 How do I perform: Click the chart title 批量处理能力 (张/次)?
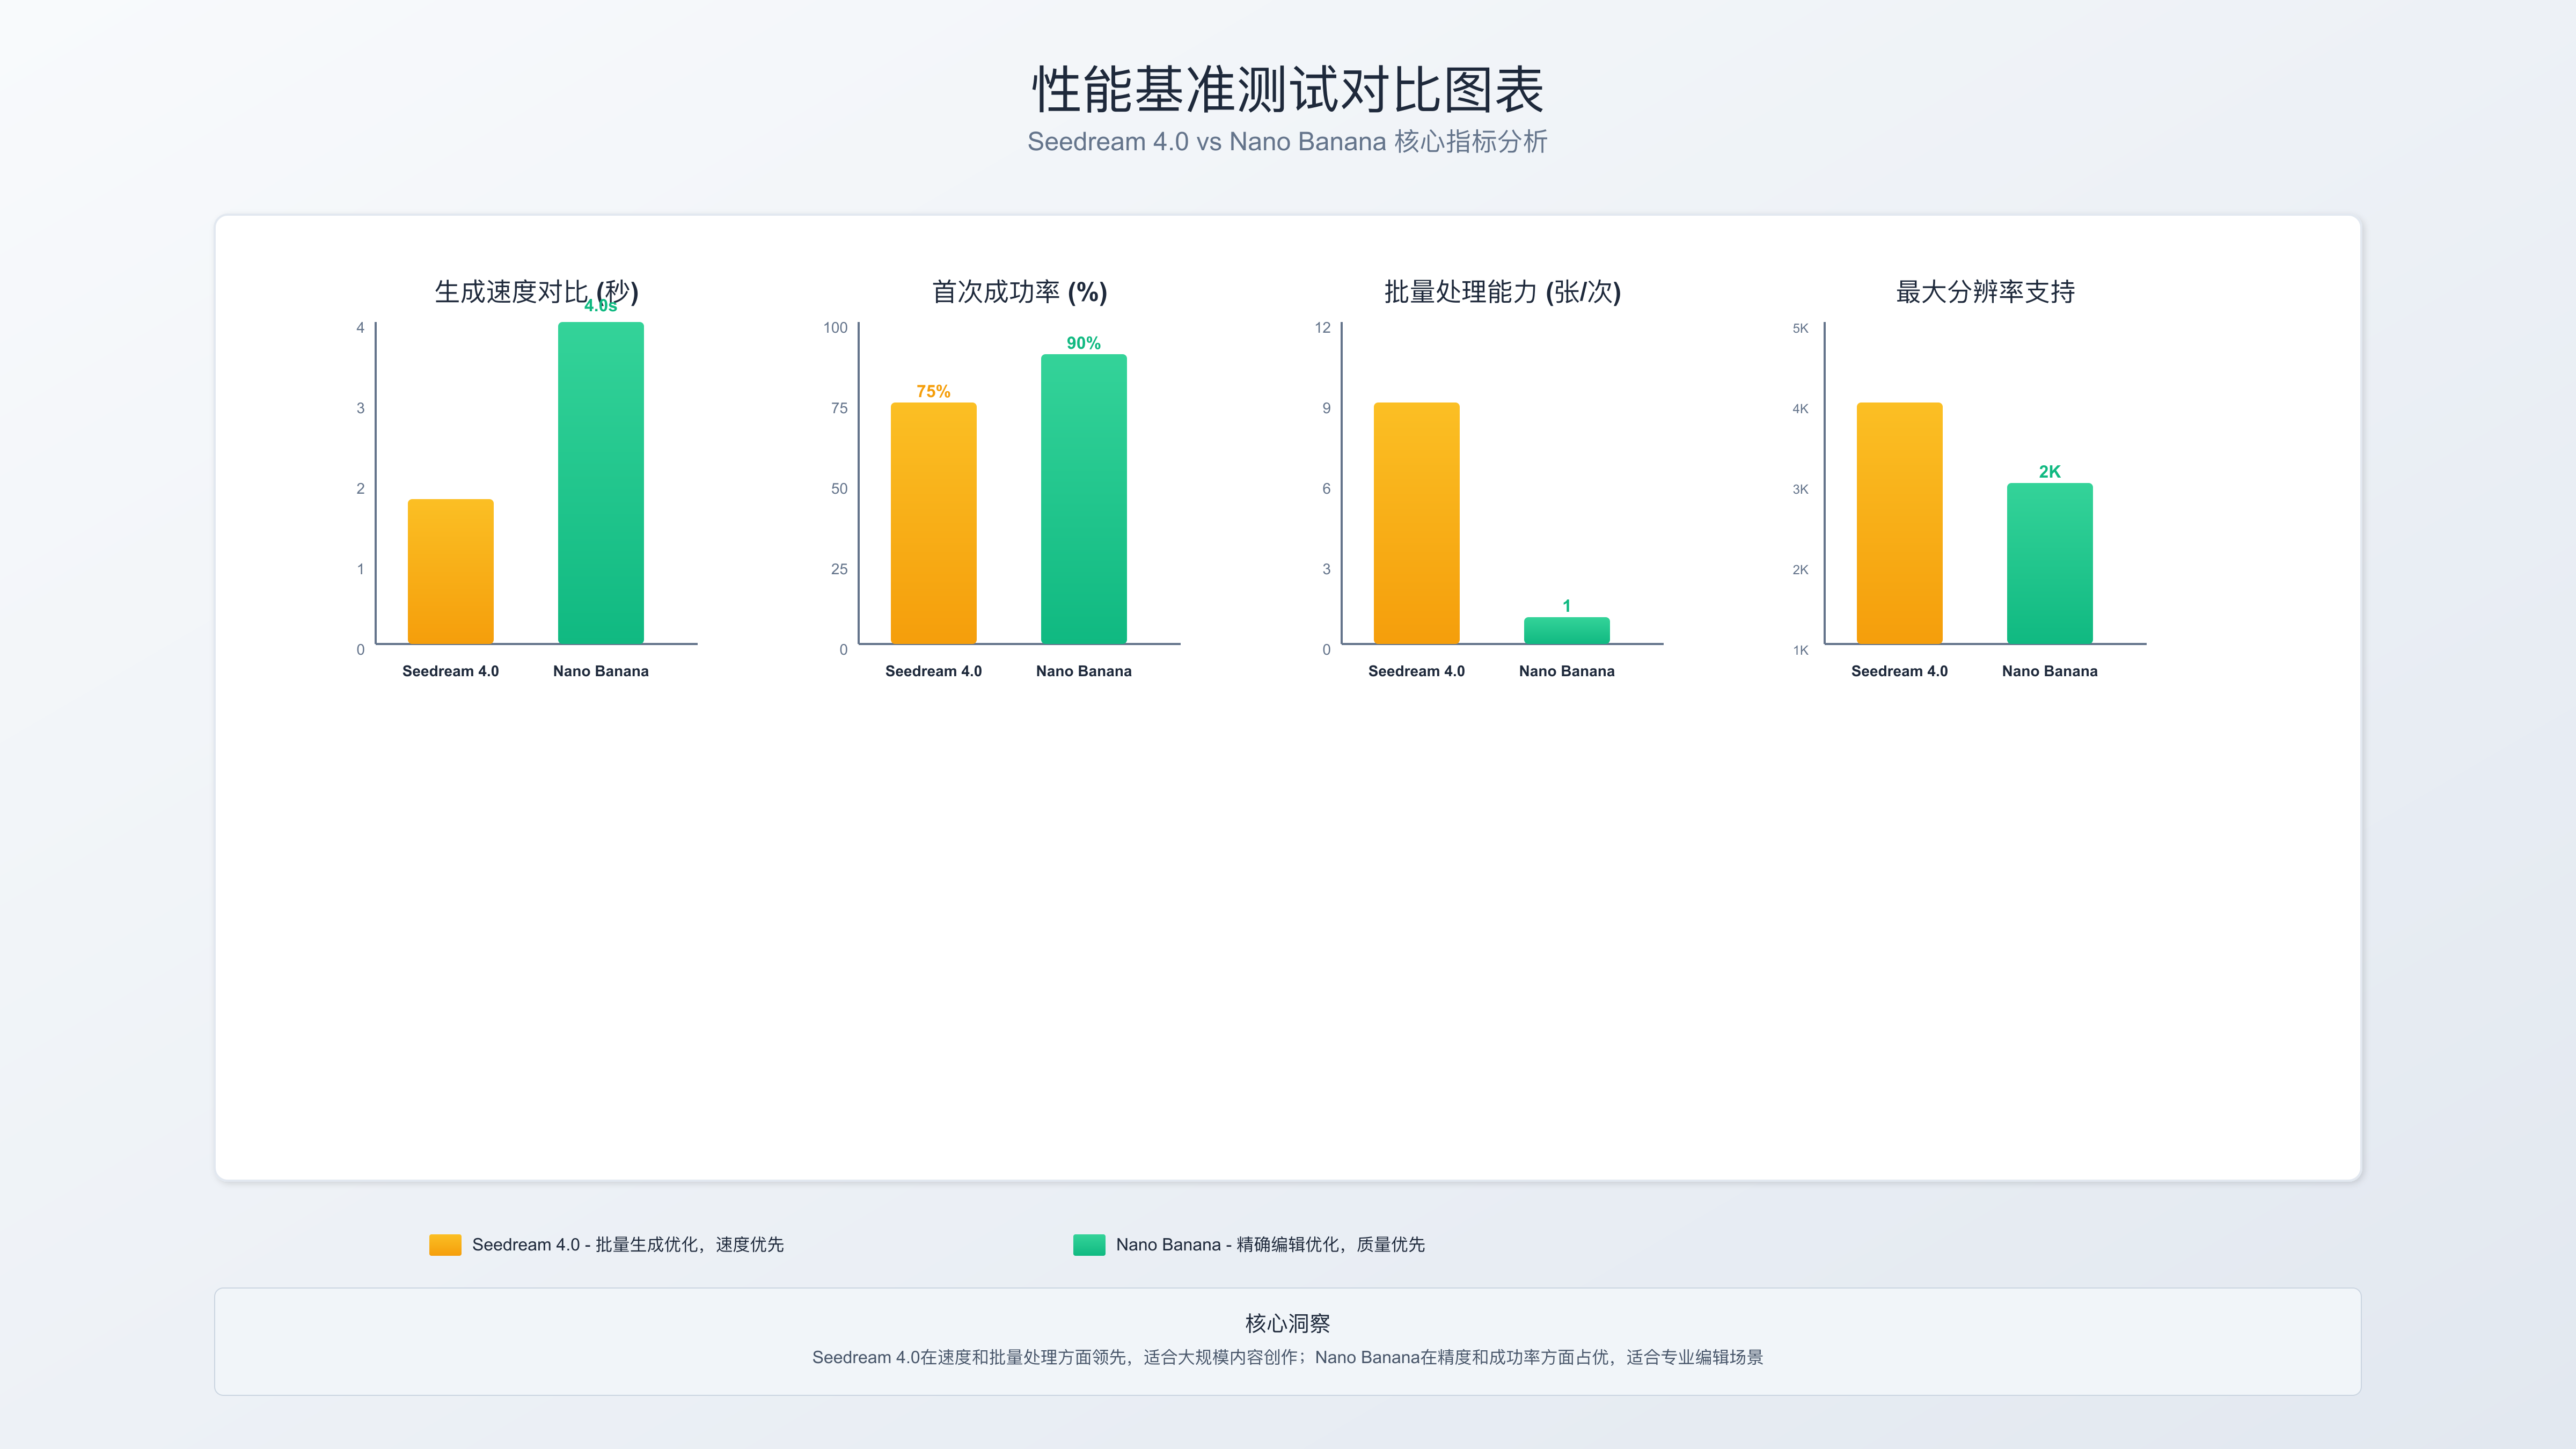pyautogui.click(x=1502, y=292)
